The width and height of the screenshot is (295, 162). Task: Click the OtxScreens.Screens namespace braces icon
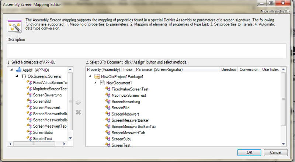coord(24,76)
